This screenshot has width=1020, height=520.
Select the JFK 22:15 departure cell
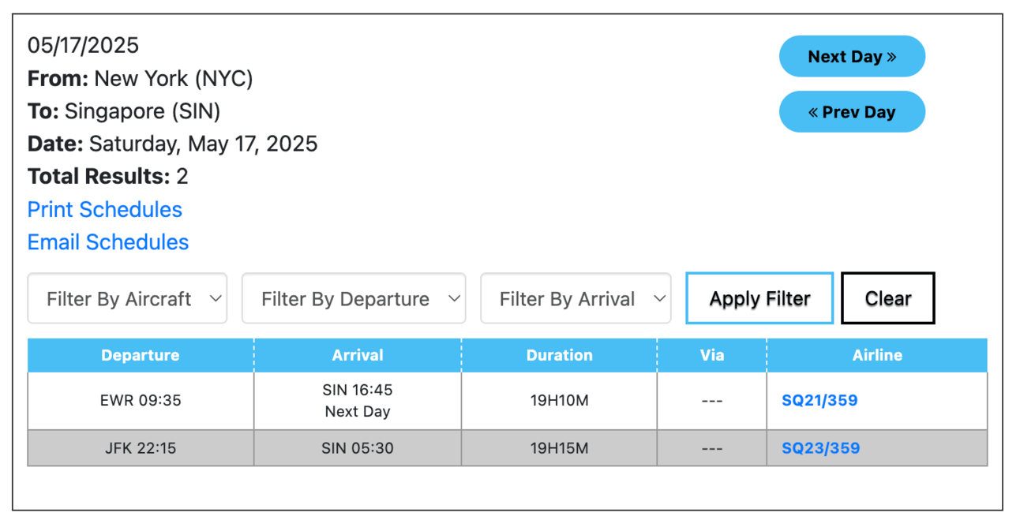pos(141,448)
